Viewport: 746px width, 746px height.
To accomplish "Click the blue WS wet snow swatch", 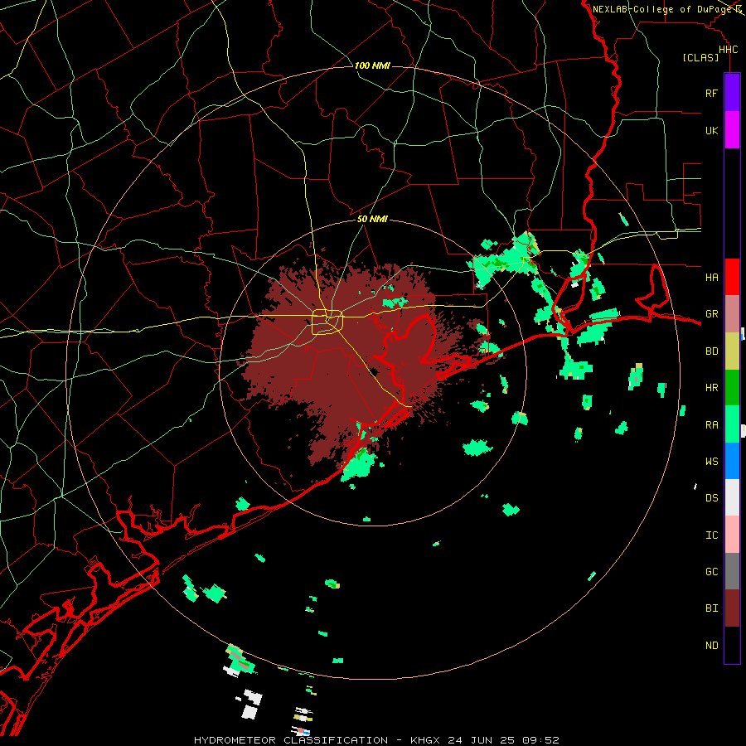I will pyautogui.click(x=732, y=461).
